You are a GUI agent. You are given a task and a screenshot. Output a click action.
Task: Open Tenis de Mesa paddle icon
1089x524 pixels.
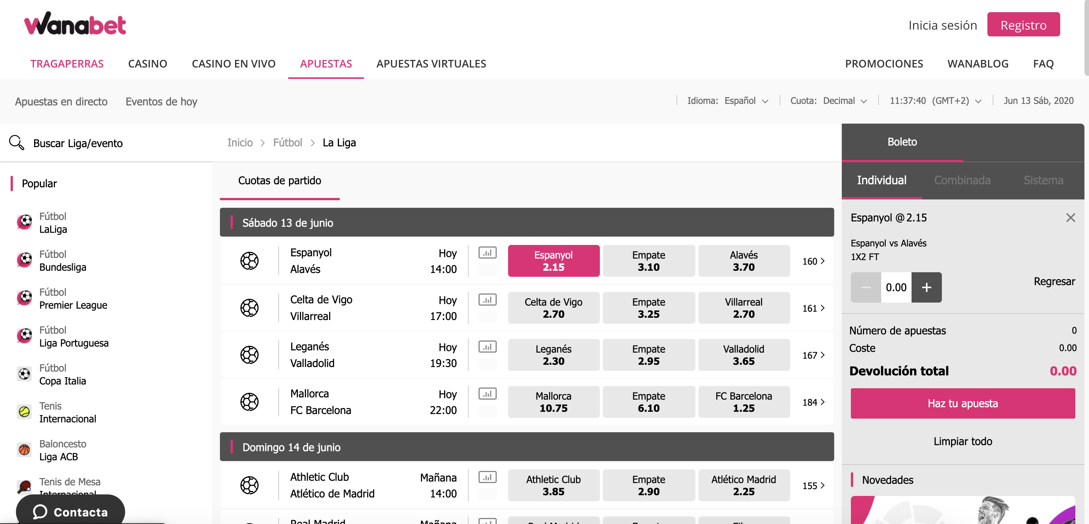coord(25,487)
